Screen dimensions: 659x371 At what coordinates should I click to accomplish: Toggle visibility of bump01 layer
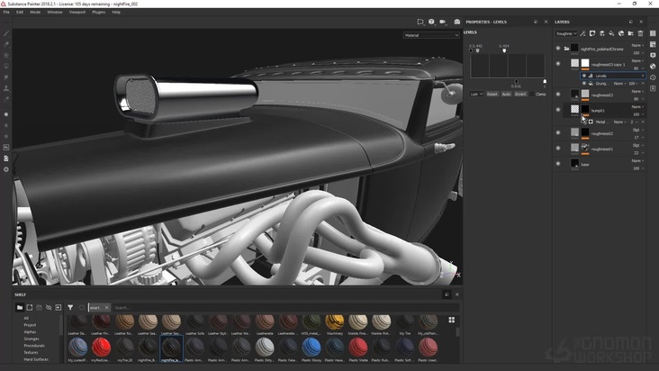[558, 109]
